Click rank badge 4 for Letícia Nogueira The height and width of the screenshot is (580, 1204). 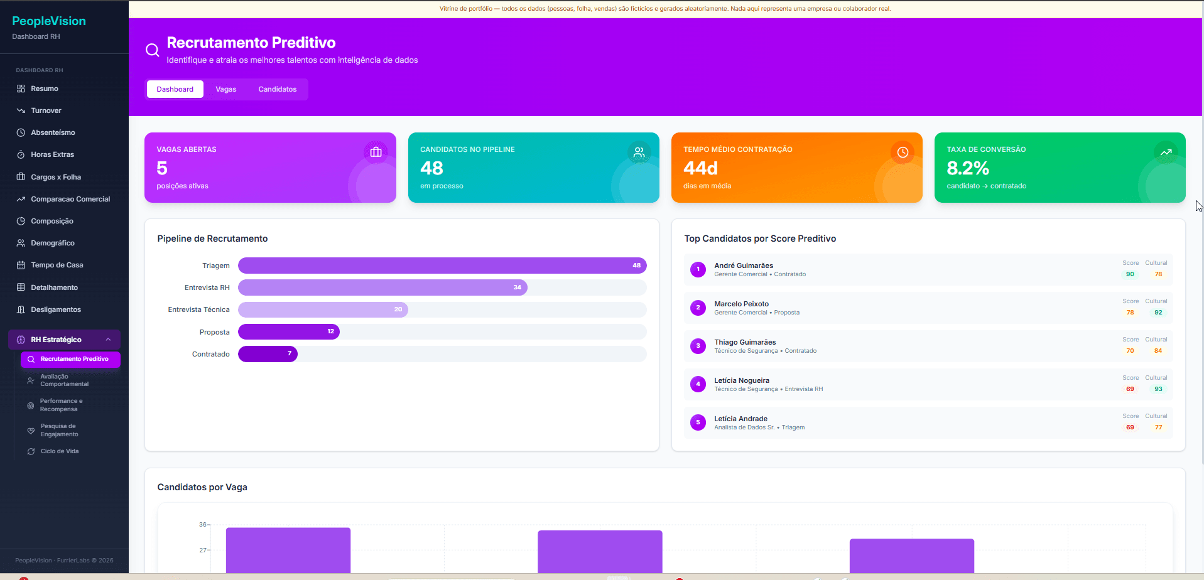[698, 384]
